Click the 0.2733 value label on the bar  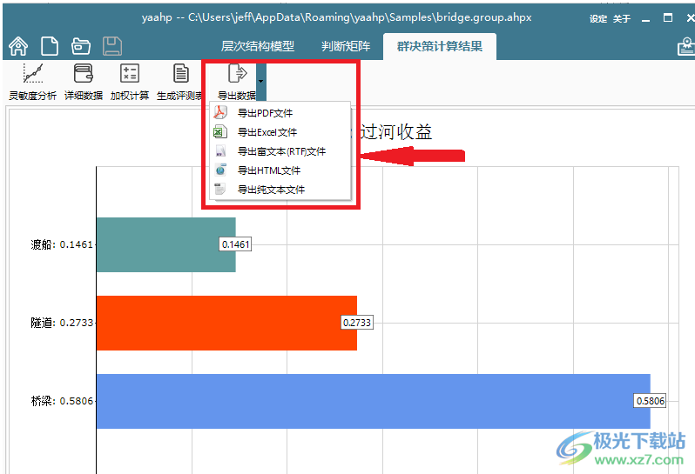tap(357, 323)
